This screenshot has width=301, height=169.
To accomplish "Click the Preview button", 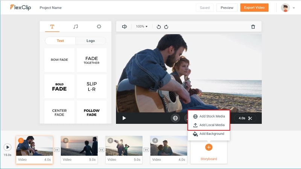I will click(x=227, y=8).
